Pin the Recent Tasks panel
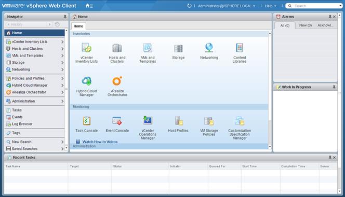The width and height of the screenshot is (345, 197). tap(330, 157)
